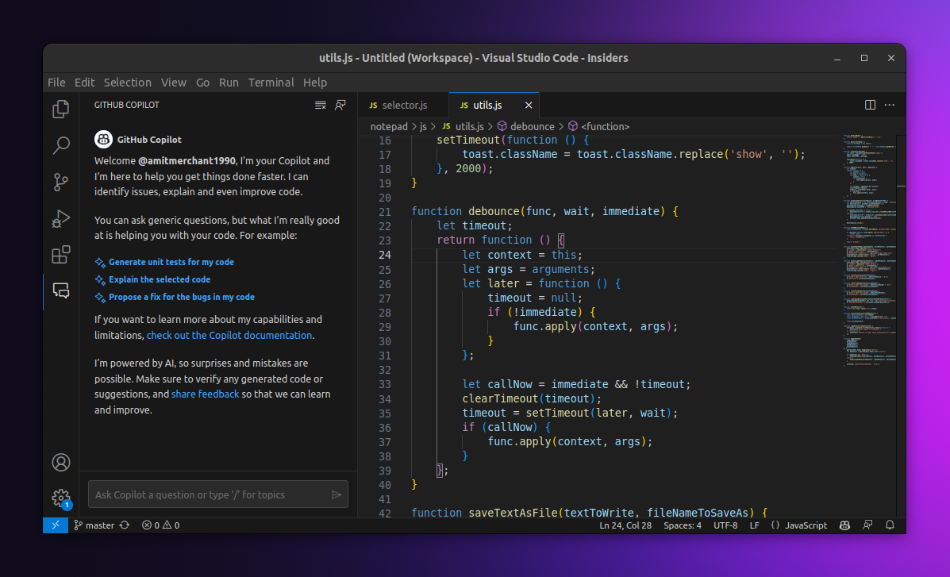Open the Manage settings gear
Screen dimensions: 950x577
pyautogui.click(x=60, y=498)
